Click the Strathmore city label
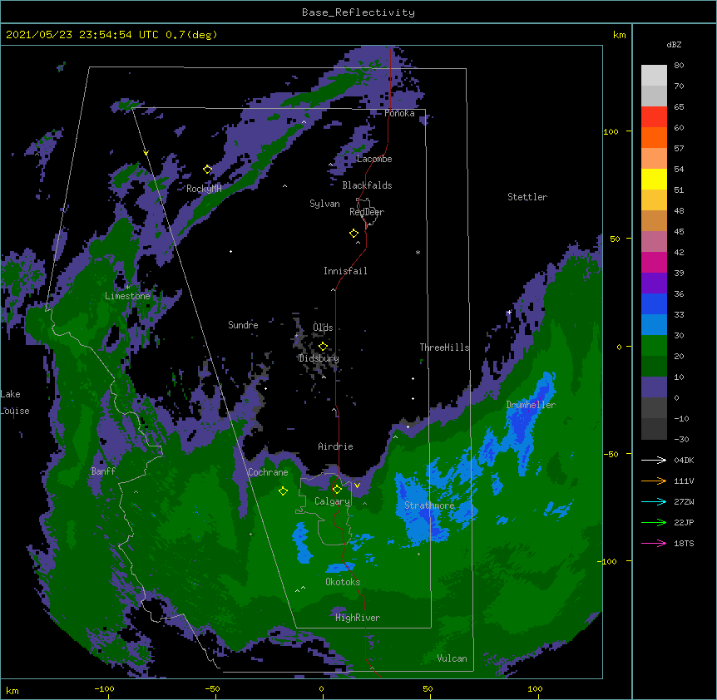717x700 pixels. tap(429, 505)
